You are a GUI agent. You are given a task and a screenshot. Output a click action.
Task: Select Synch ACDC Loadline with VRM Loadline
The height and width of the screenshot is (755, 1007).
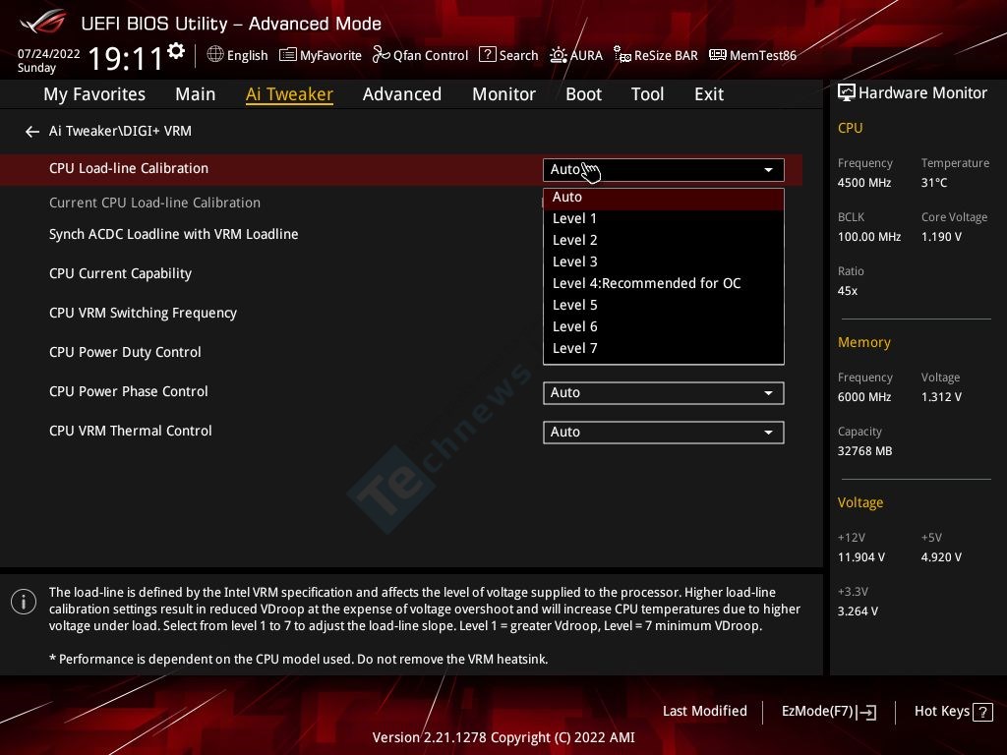click(x=173, y=234)
